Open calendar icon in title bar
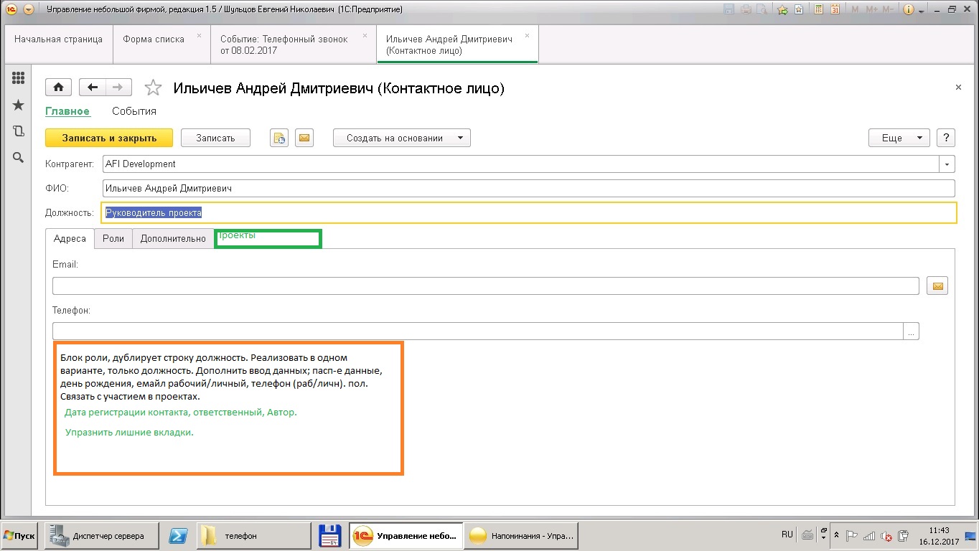Screen dimensions: 979x551 click(x=834, y=10)
